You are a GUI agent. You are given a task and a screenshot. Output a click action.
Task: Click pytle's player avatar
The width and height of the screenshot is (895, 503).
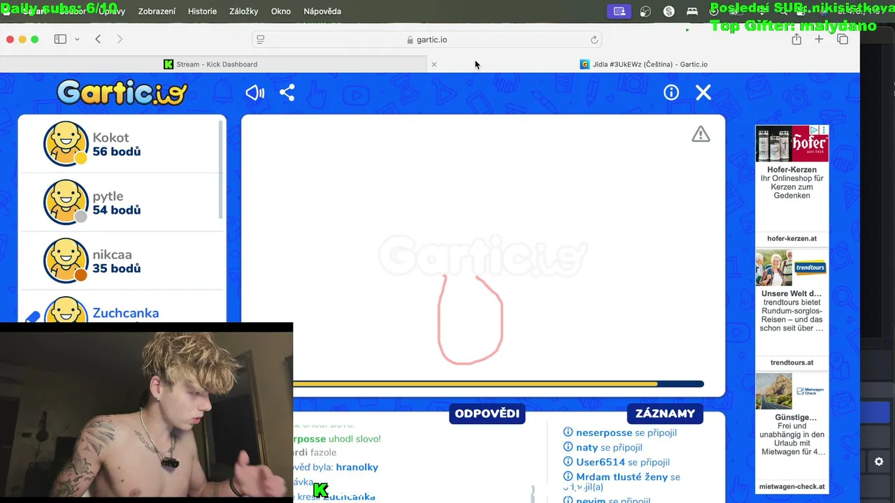(x=66, y=202)
